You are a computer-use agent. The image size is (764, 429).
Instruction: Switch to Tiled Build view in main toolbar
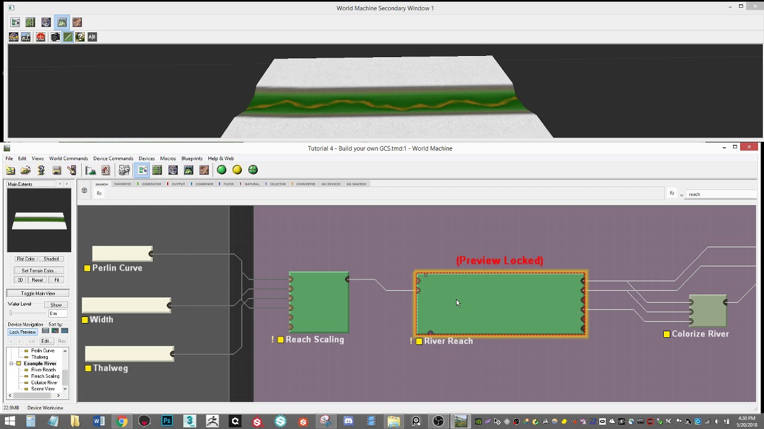tap(204, 170)
